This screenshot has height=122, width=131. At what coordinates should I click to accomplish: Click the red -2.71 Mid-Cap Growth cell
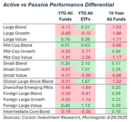point(85,51)
